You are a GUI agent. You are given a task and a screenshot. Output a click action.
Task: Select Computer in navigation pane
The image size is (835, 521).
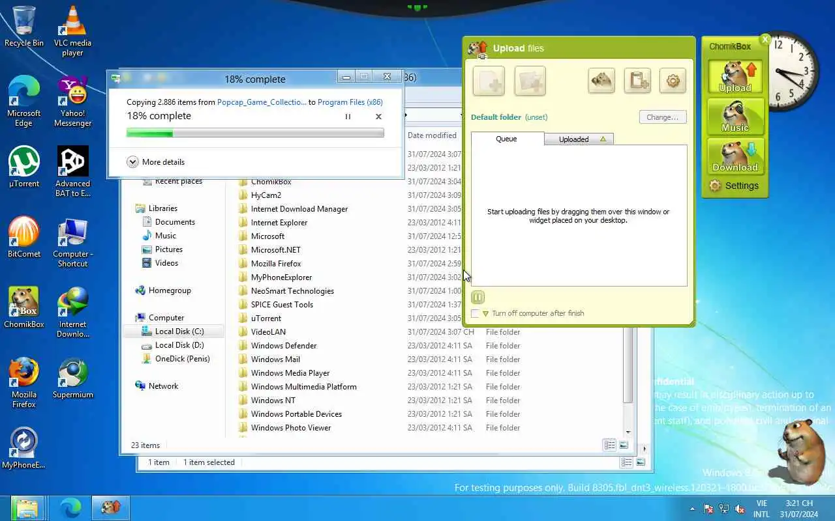[x=160, y=318]
